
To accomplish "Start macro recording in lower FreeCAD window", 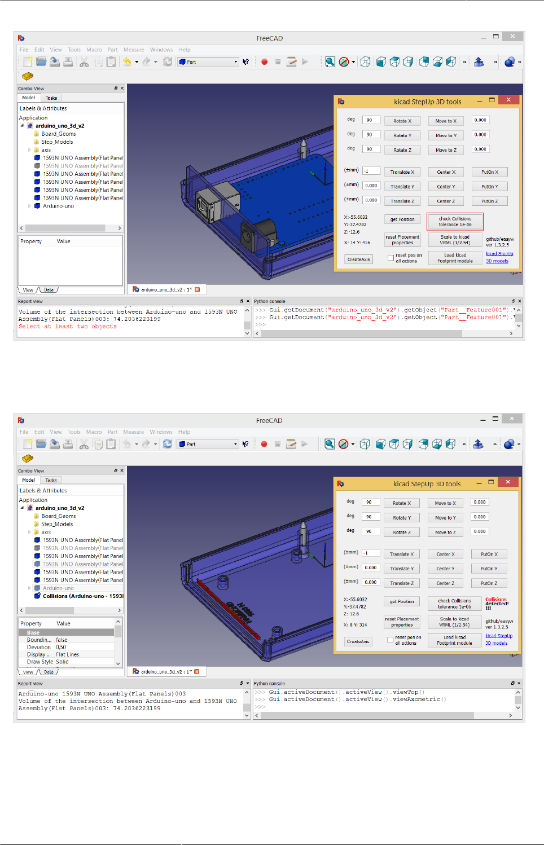I will 264,444.
